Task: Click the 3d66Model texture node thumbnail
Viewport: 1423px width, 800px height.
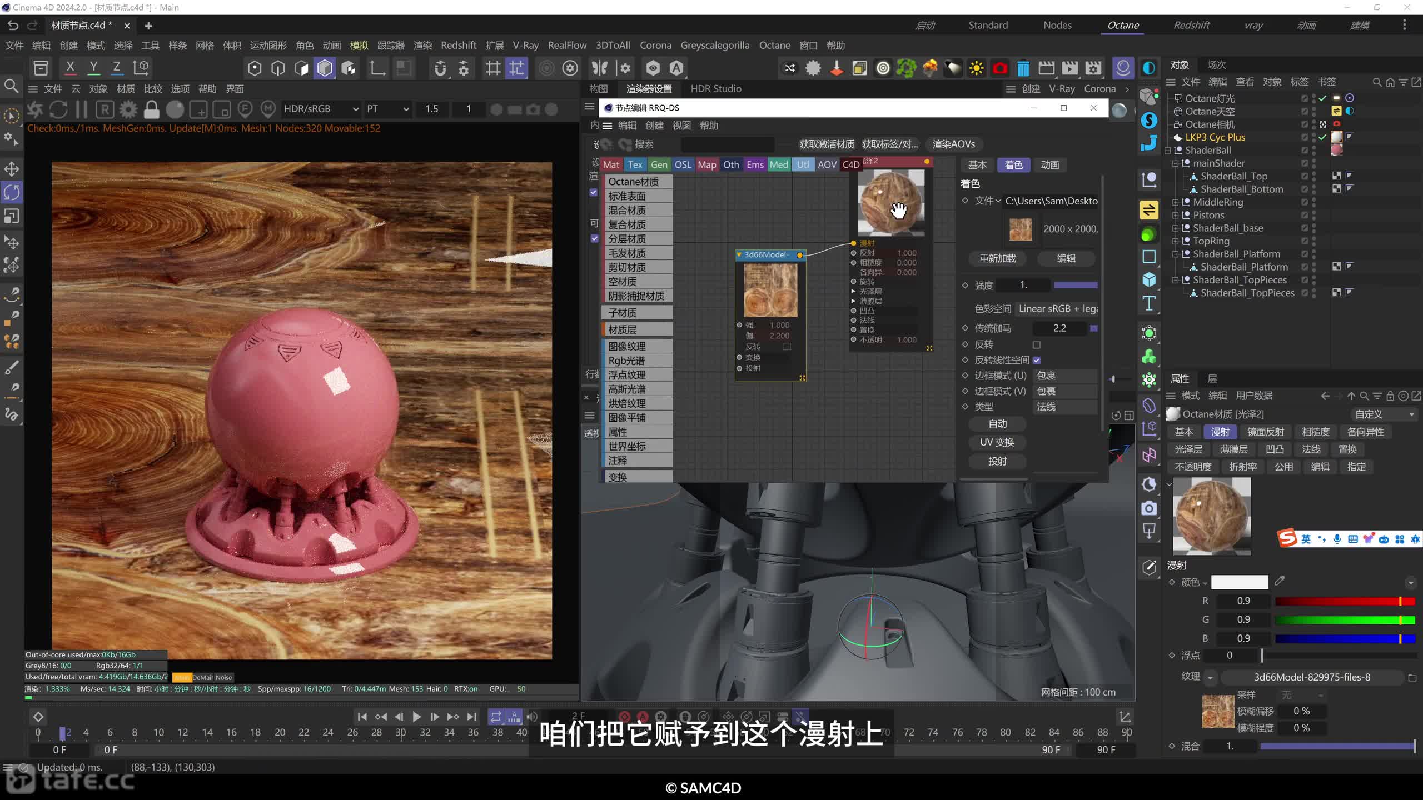Action: point(770,291)
